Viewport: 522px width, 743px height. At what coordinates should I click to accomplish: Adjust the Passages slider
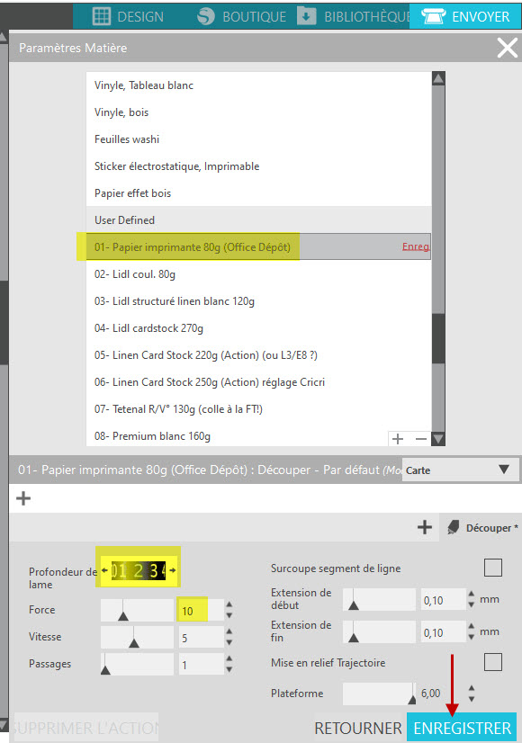pos(137,665)
